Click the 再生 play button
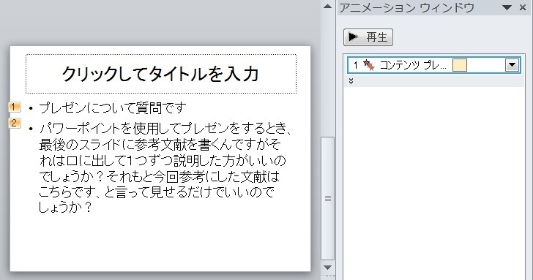 368,37
